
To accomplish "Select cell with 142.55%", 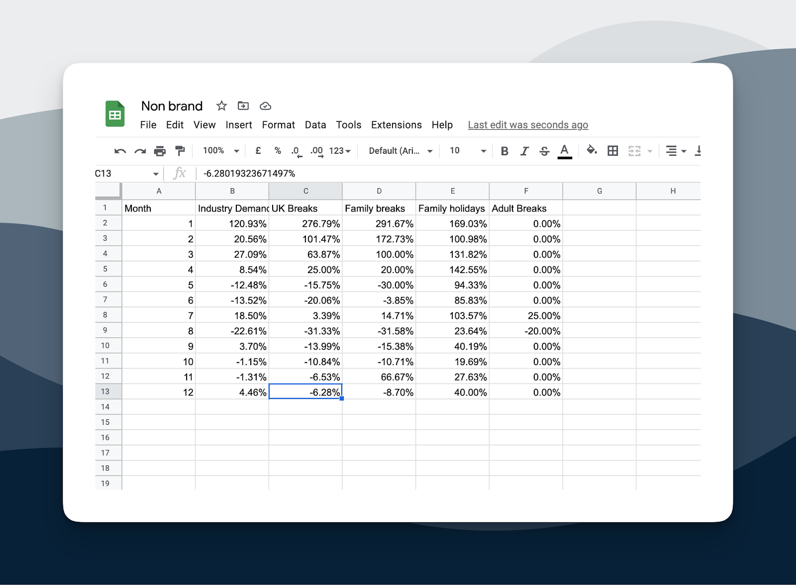I will (453, 270).
